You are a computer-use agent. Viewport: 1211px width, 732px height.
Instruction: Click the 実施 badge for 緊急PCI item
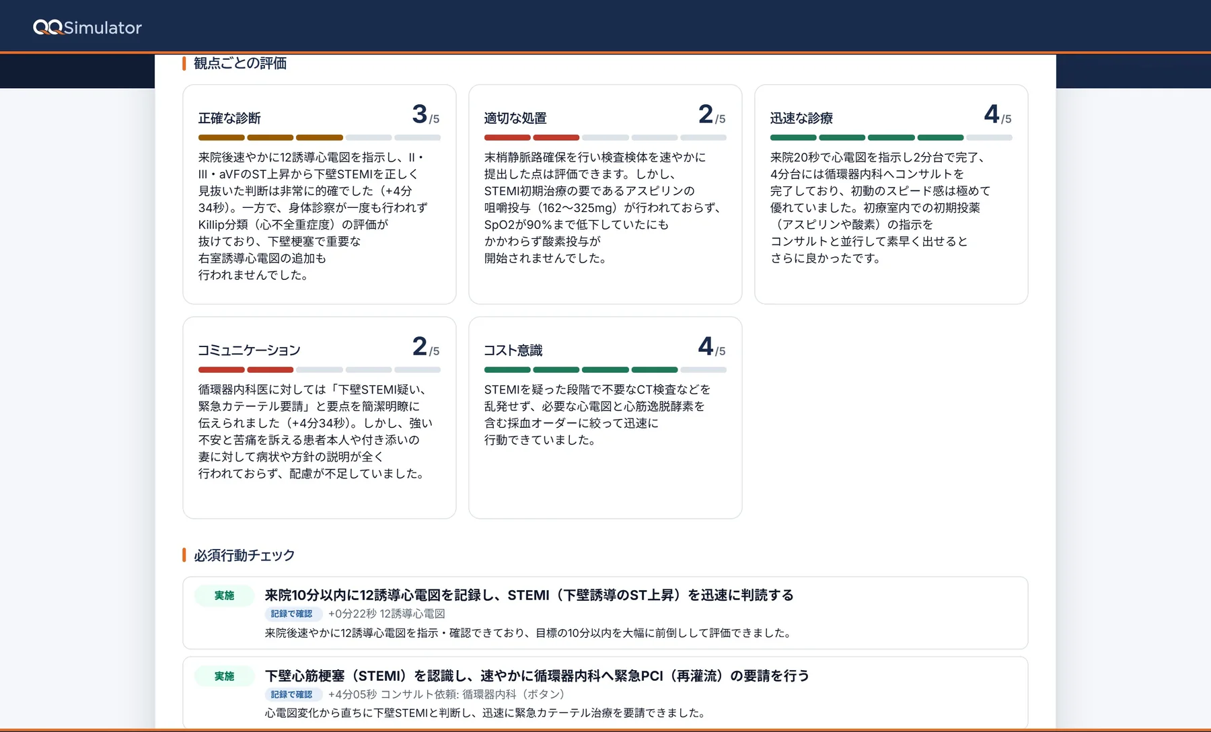coord(224,676)
